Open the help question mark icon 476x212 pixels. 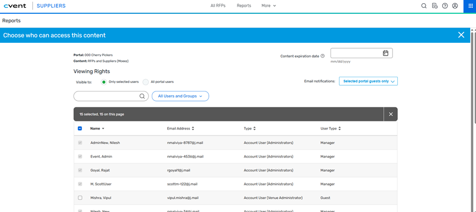point(445,6)
